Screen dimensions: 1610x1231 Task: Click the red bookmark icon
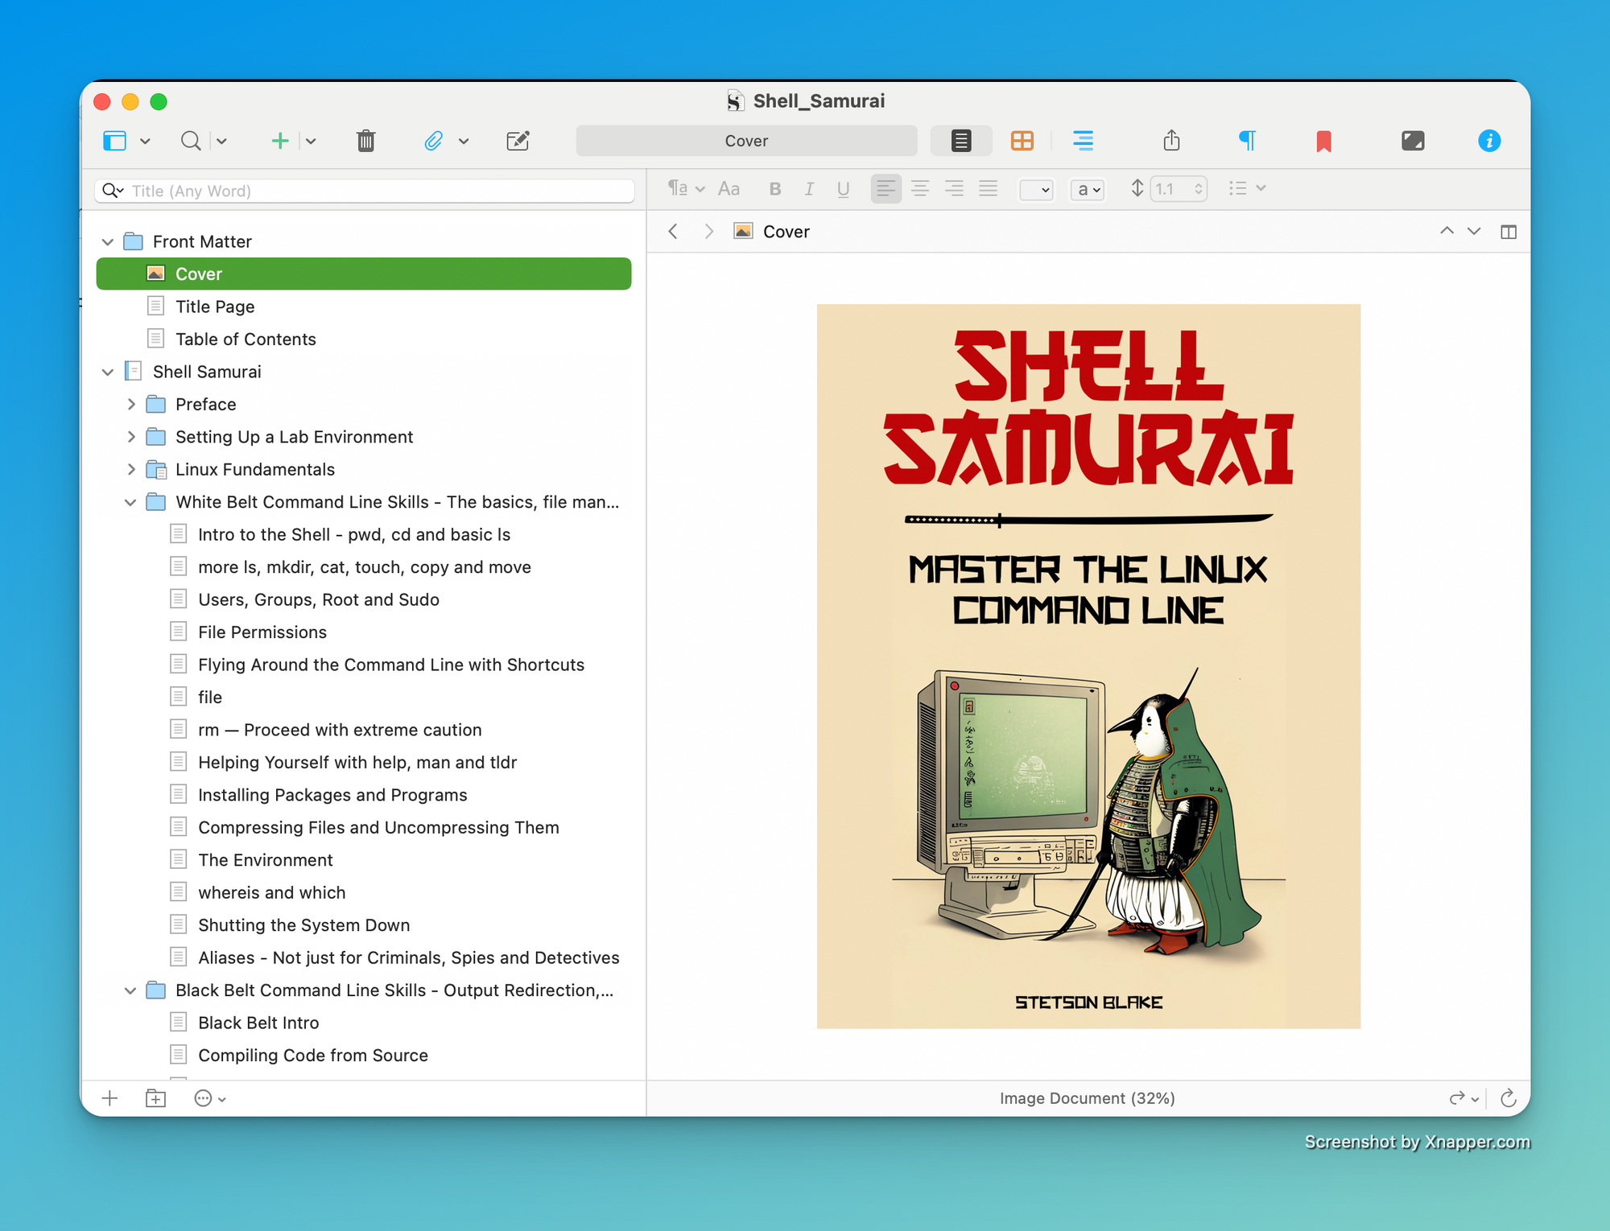1323,141
